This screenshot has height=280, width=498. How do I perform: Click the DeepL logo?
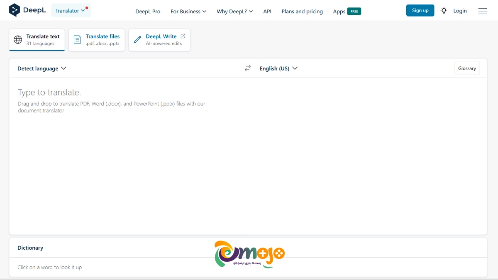(27, 10)
